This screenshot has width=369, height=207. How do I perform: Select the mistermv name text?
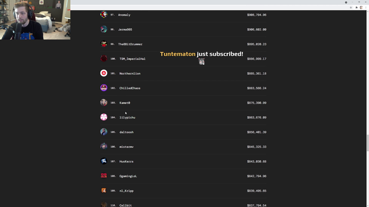coord(126,147)
